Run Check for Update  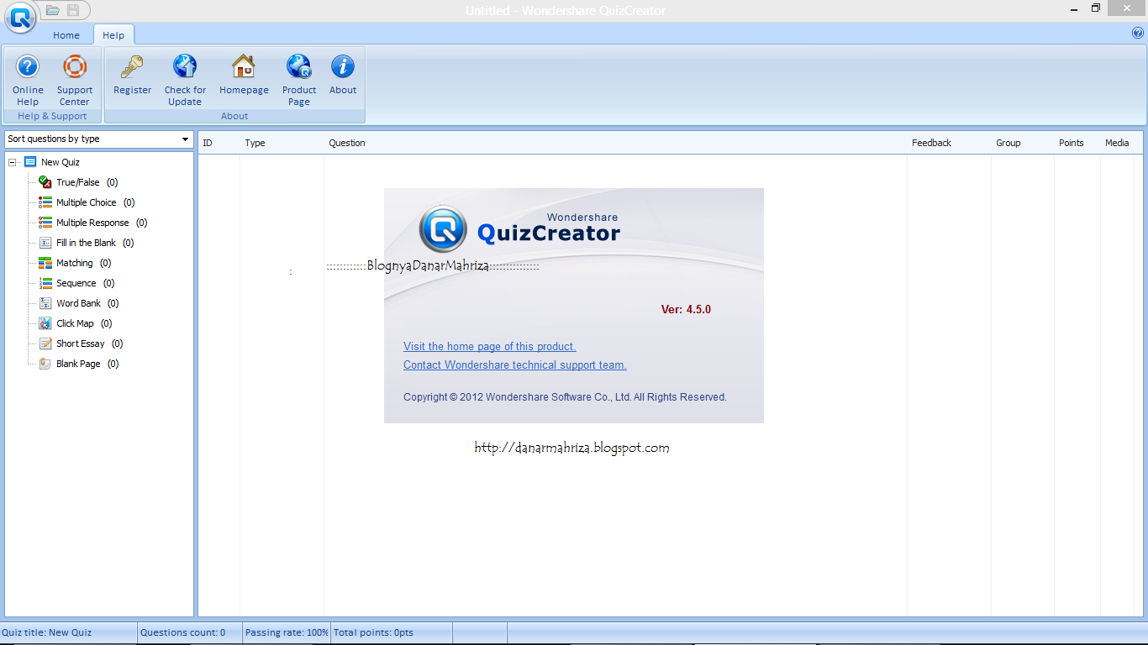coord(185,80)
